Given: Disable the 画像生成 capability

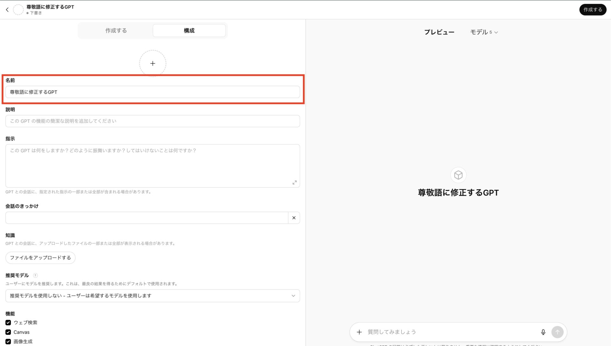Looking at the screenshot, I should [8, 341].
